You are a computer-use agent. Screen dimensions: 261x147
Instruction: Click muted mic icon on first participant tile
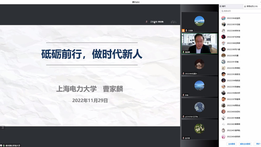pyautogui.click(x=186, y=31)
